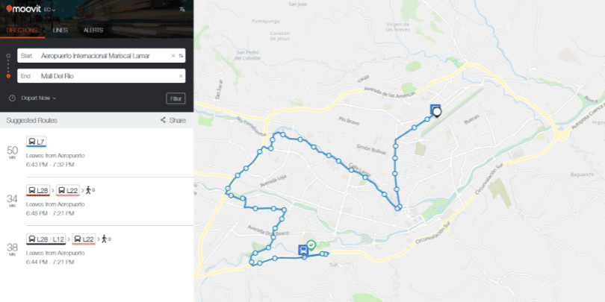605x302 pixels.
Task: Open the EC country selector dropdown
Action: coord(49,10)
